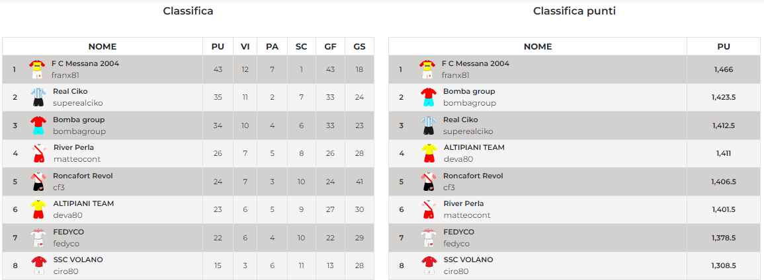Click River Perla jersey in Classifica table
The image size is (764, 280).
(x=38, y=153)
